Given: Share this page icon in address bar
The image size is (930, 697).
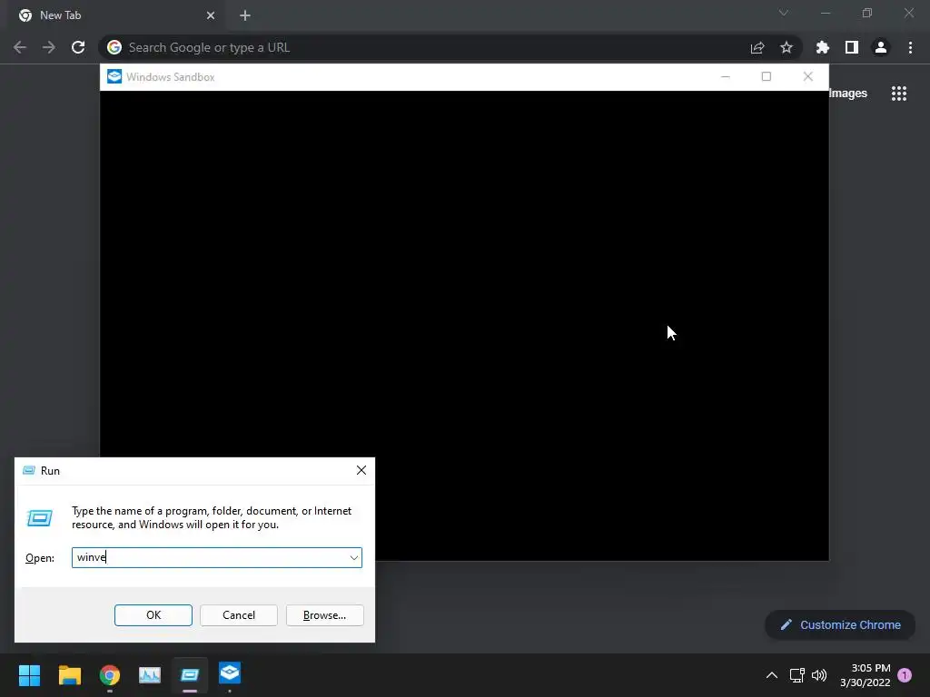Looking at the screenshot, I should click(x=757, y=47).
